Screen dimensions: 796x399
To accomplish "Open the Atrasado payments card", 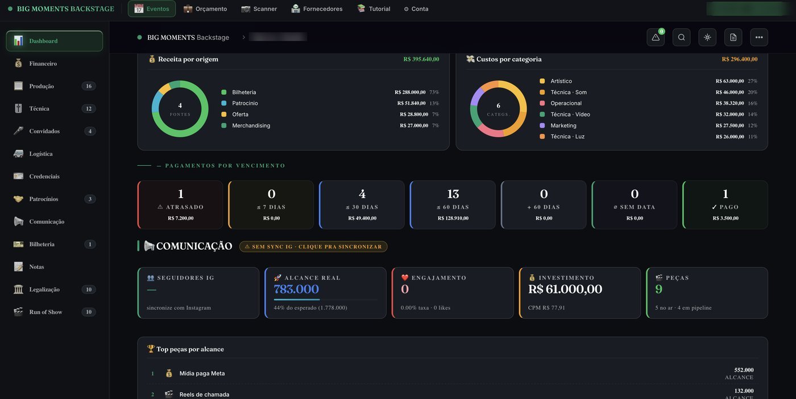I will point(180,205).
